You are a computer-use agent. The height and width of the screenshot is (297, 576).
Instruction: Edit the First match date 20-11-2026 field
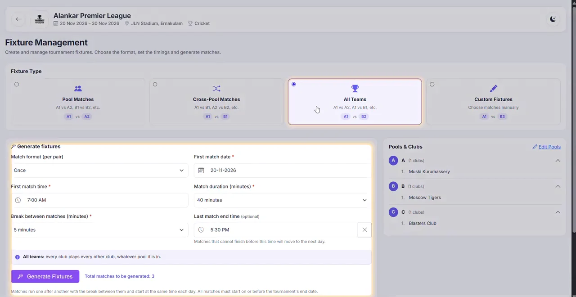(x=283, y=170)
